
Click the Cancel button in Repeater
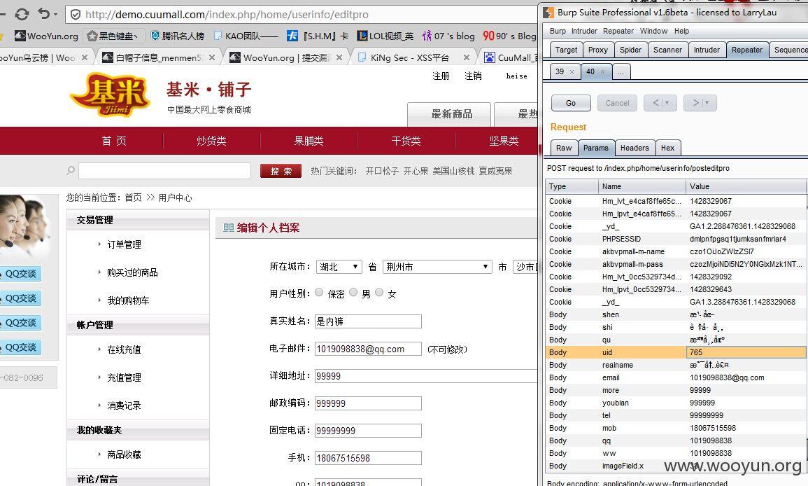tap(617, 103)
